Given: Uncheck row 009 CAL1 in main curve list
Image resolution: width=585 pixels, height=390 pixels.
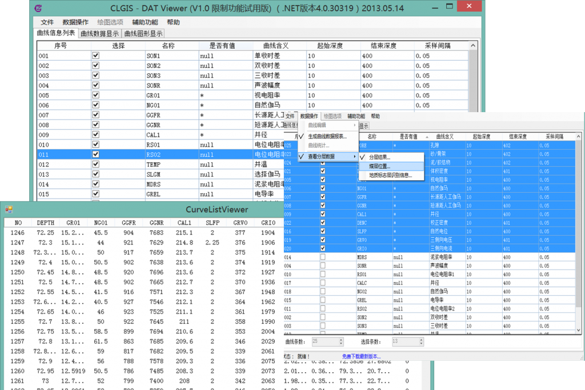Looking at the screenshot, I should 96,134.
